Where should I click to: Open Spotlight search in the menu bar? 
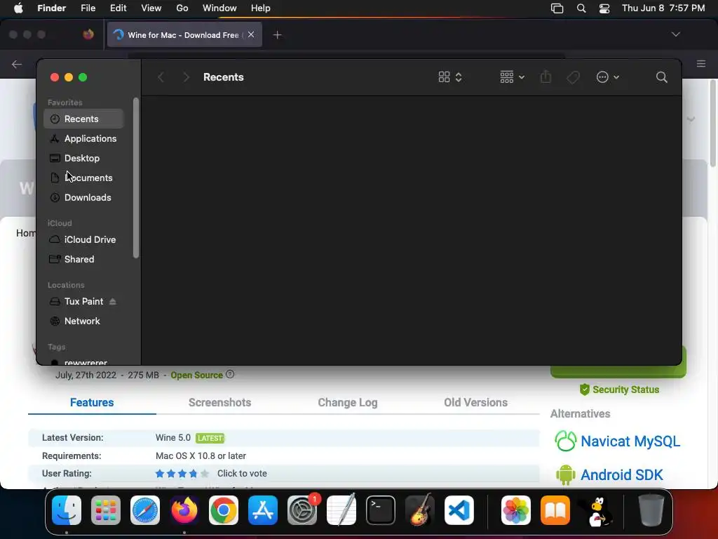point(581,8)
